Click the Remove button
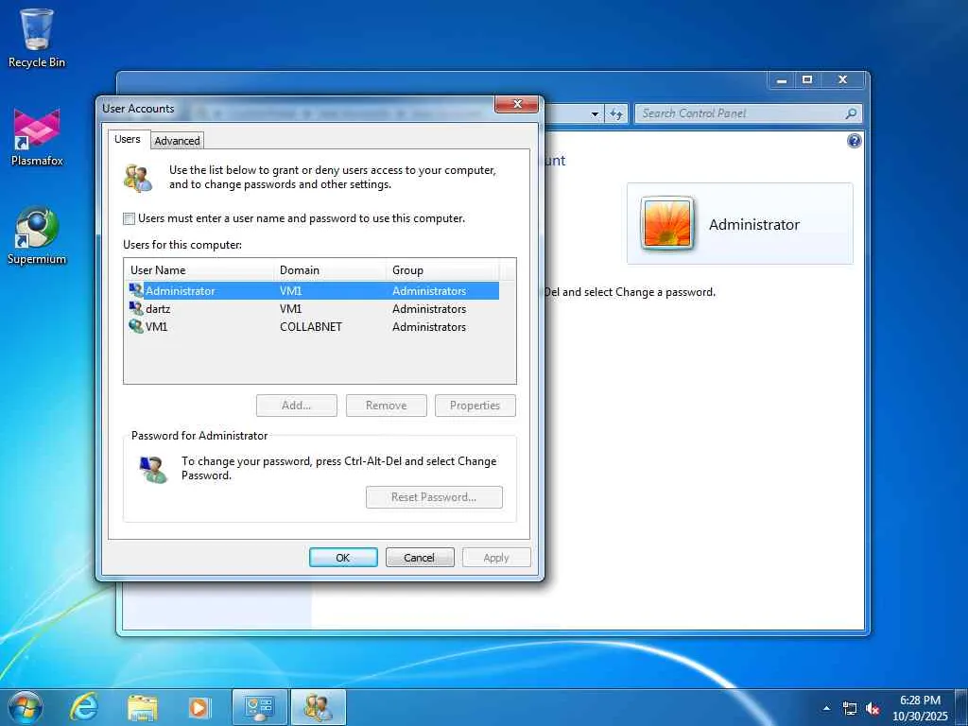This screenshot has width=968, height=726. point(386,406)
